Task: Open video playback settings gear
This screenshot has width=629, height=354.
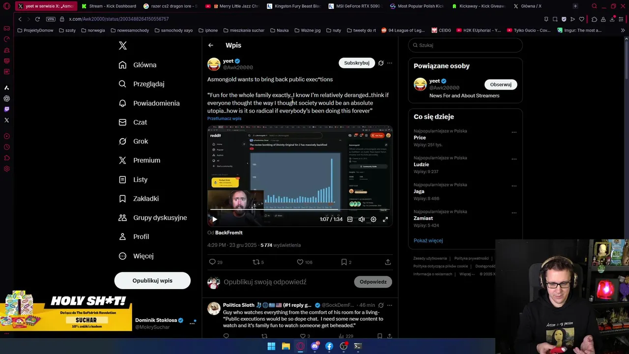Action: [x=373, y=219]
